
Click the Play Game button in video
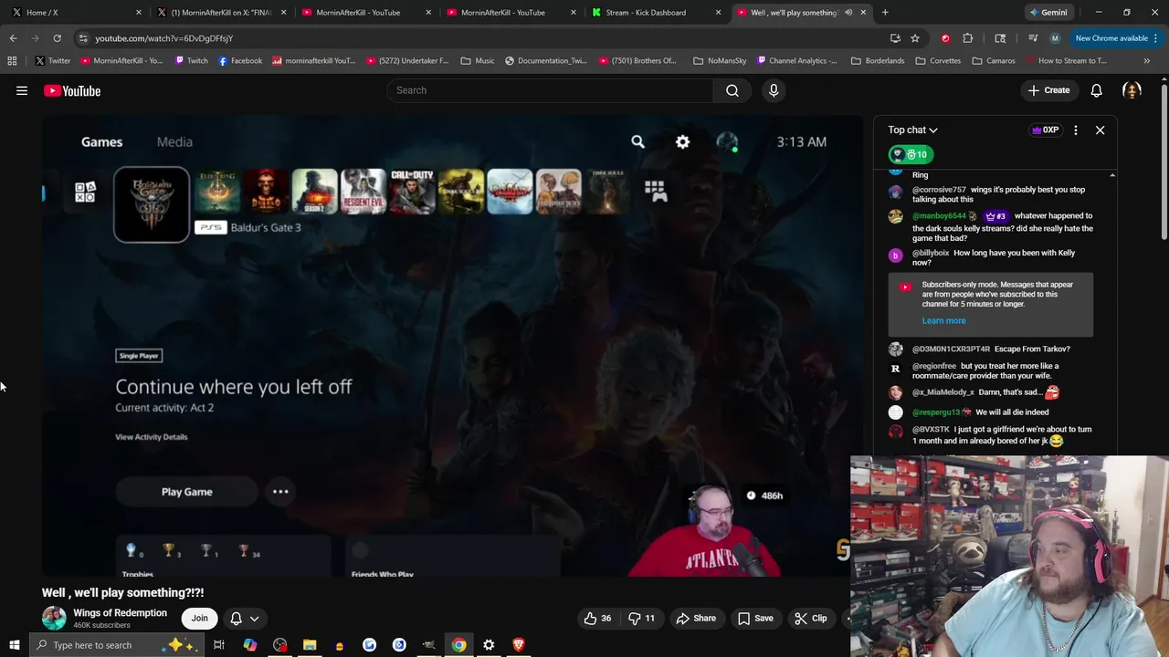pyautogui.click(x=186, y=492)
